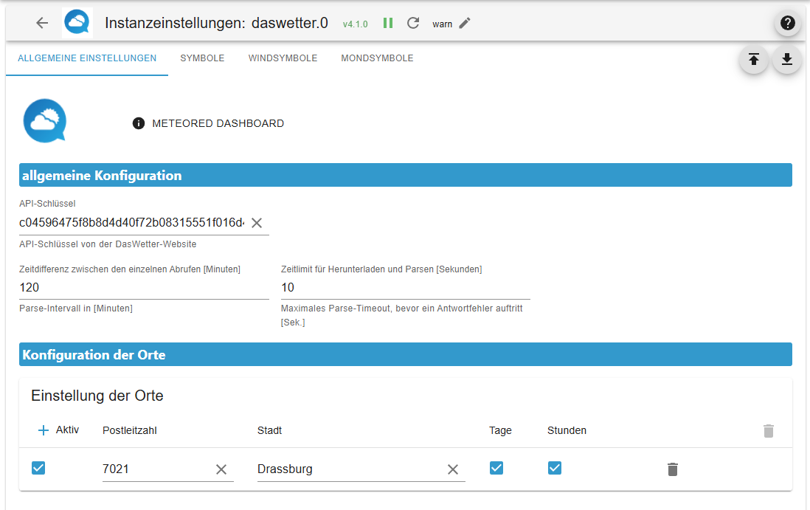Screen dimensions: 810x510
Task: Clear the Stadt Drassburg value
Action: point(453,469)
